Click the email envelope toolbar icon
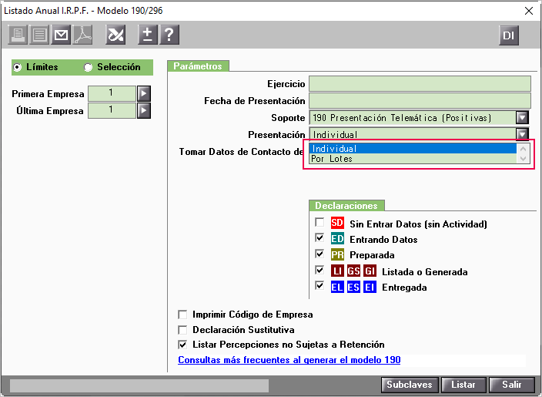This screenshot has width=542, height=397. pos(61,35)
